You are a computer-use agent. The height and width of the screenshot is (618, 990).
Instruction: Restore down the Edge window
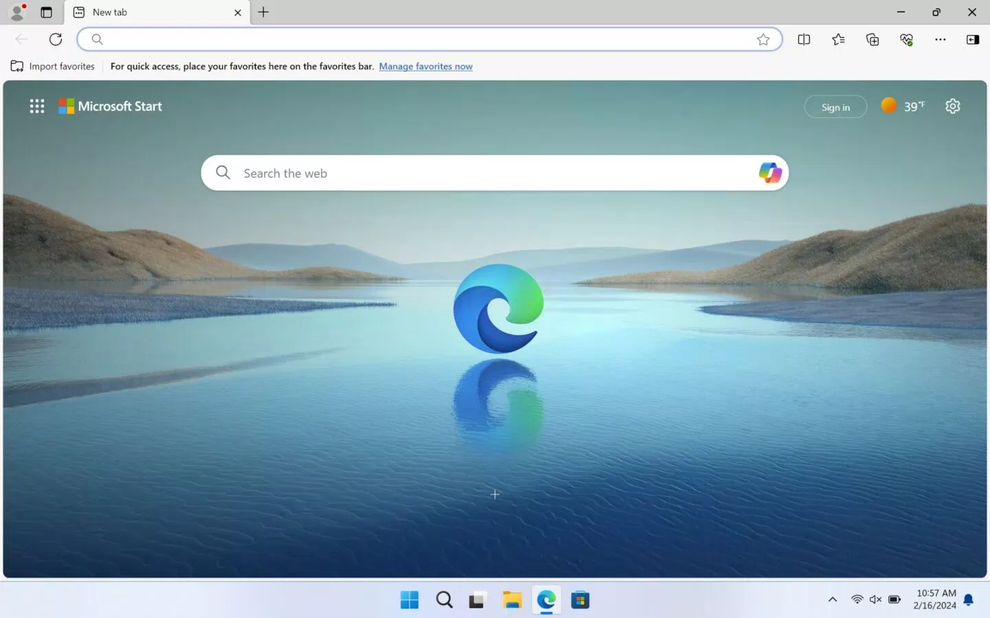[936, 12]
